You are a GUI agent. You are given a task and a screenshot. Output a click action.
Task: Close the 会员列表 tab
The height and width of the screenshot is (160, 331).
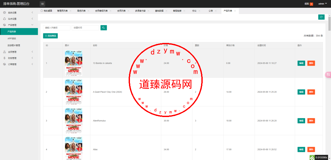click(128, 11)
